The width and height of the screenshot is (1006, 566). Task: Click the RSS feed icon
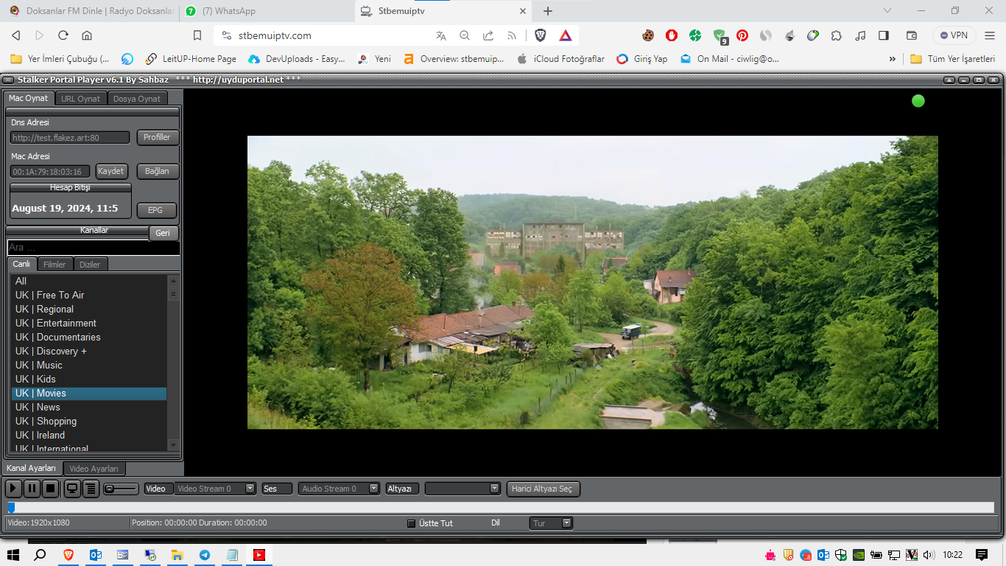512,35
